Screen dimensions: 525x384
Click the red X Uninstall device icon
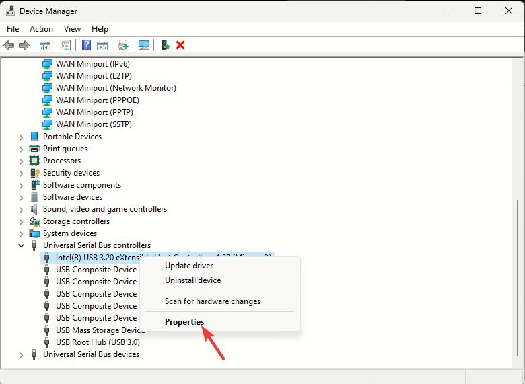(180, 45)
